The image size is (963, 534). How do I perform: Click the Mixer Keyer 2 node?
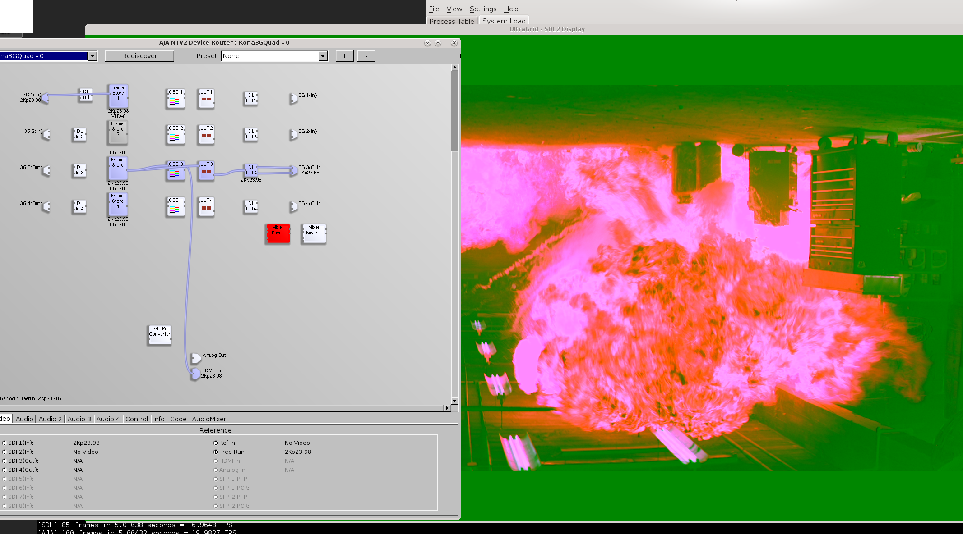pyautogui.click(x=314, y=233)
